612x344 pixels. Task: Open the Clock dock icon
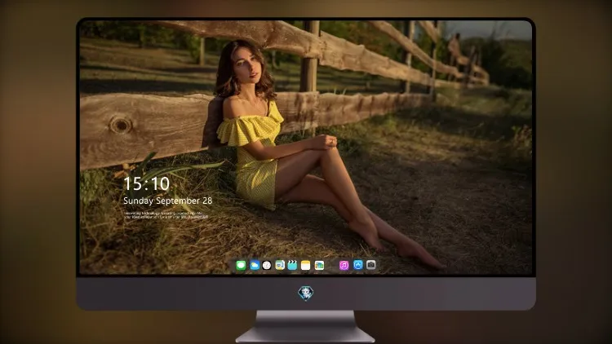pyautogui.click(x=267, y=265)
